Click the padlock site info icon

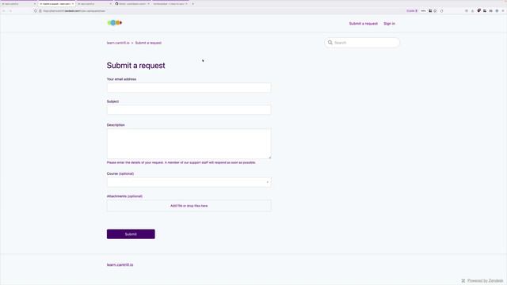(x=40, y=10)
